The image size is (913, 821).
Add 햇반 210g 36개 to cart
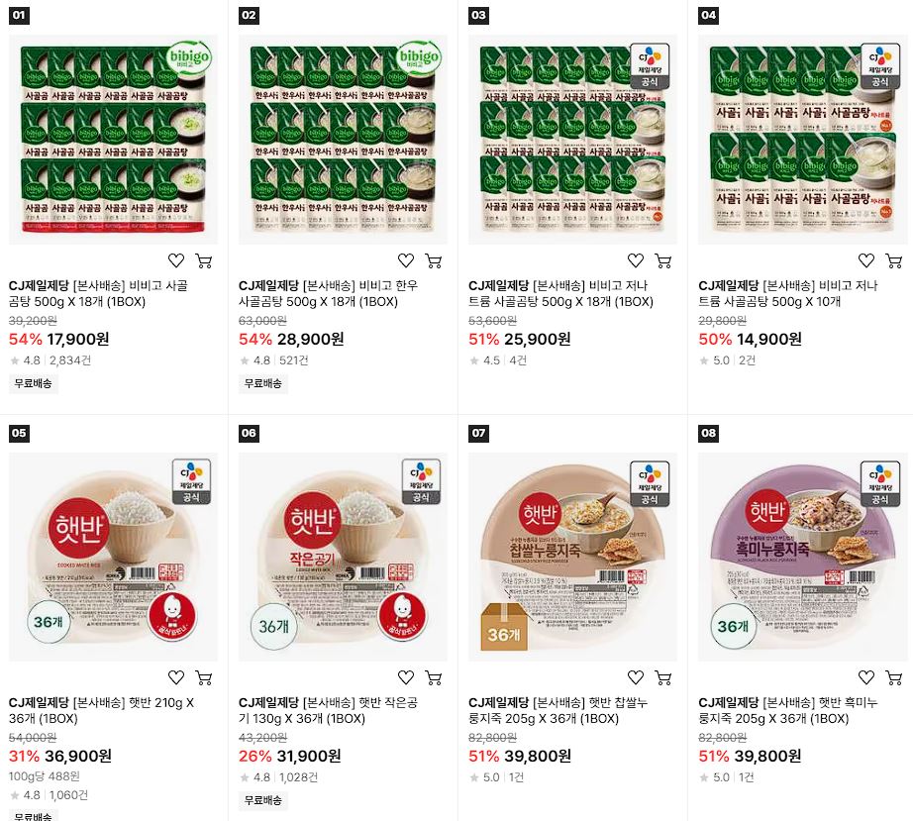[203, 677]
